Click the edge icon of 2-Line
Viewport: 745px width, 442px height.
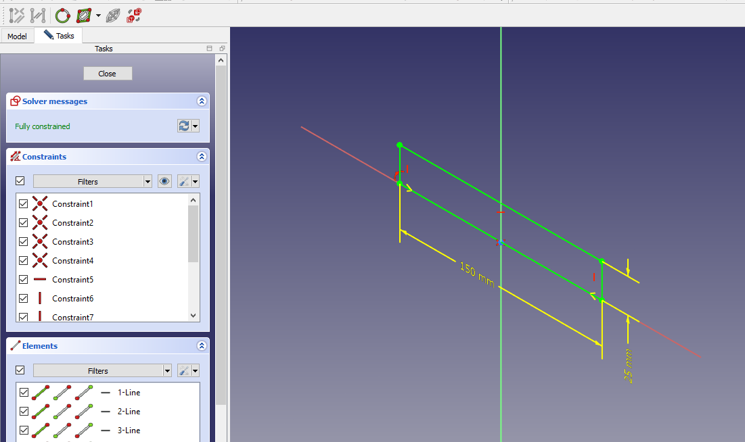pyautogui.click(x=41, y=412)
